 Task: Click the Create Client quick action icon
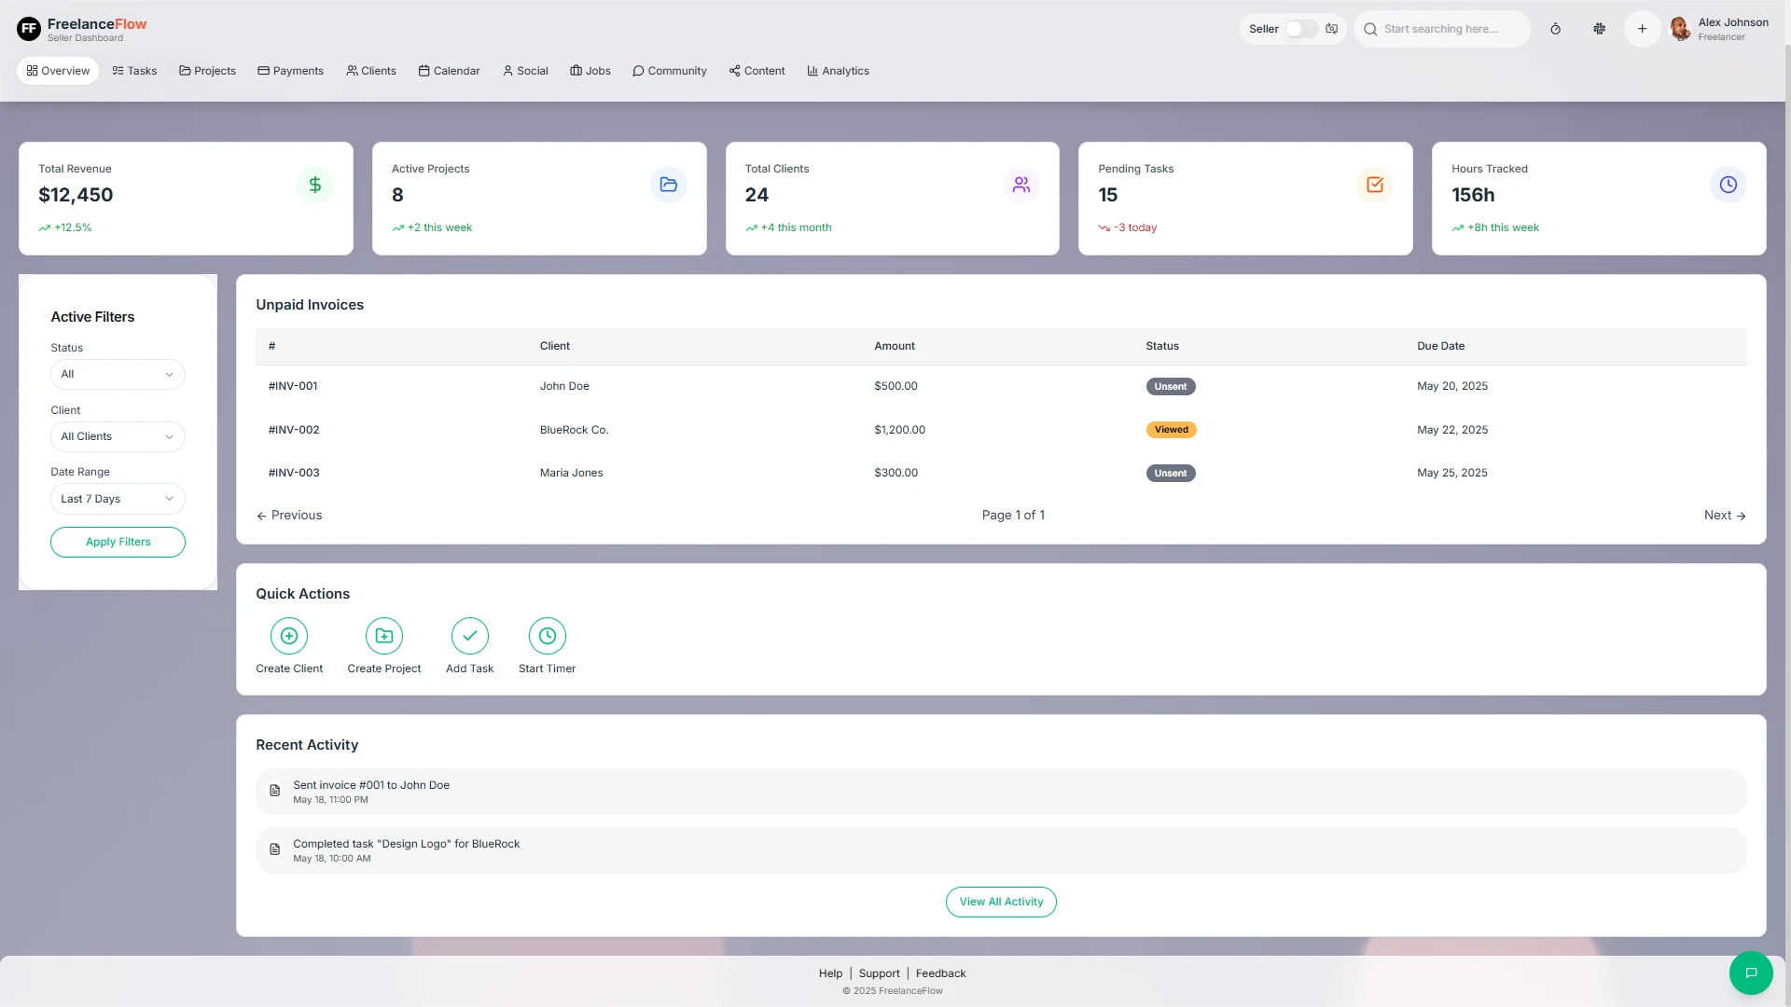click(289, 636)
